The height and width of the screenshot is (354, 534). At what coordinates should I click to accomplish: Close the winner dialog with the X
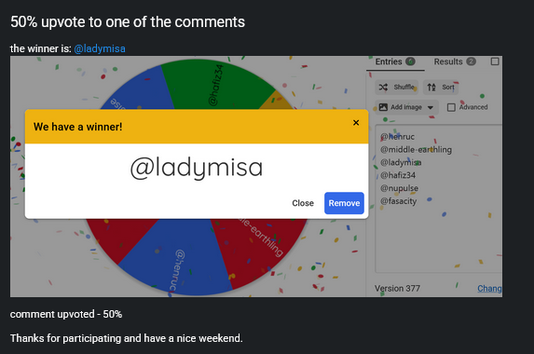point(356,123)
